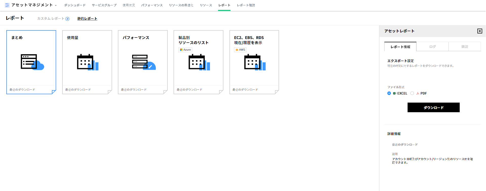Click the 使用量 calendar chart icon
This screenshot has width=486, height=191.
click(x=88, y=62)
